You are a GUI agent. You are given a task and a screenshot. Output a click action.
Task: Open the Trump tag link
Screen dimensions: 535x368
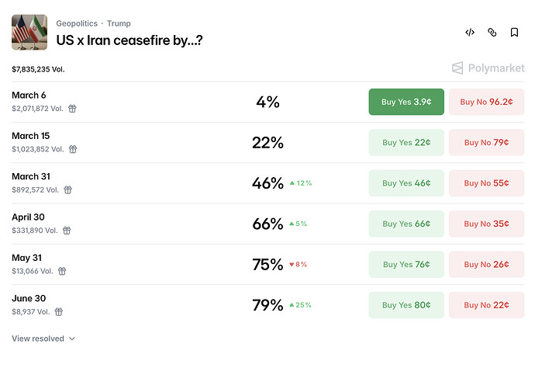(119, 23)
